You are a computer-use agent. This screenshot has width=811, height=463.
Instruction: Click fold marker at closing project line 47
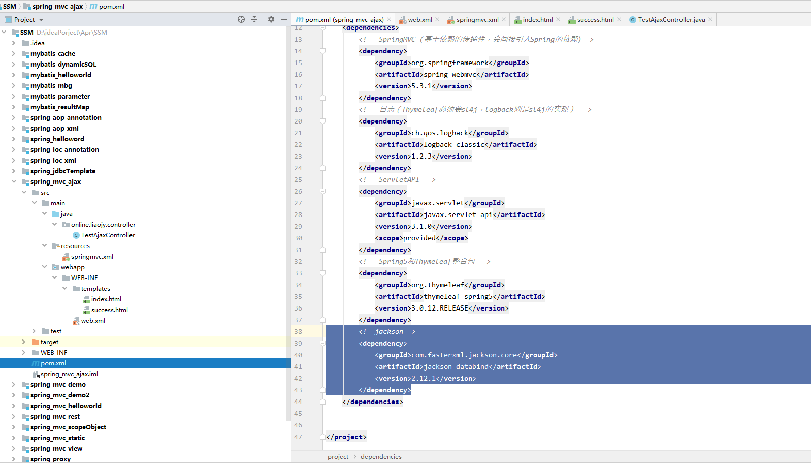pos(322,437)
